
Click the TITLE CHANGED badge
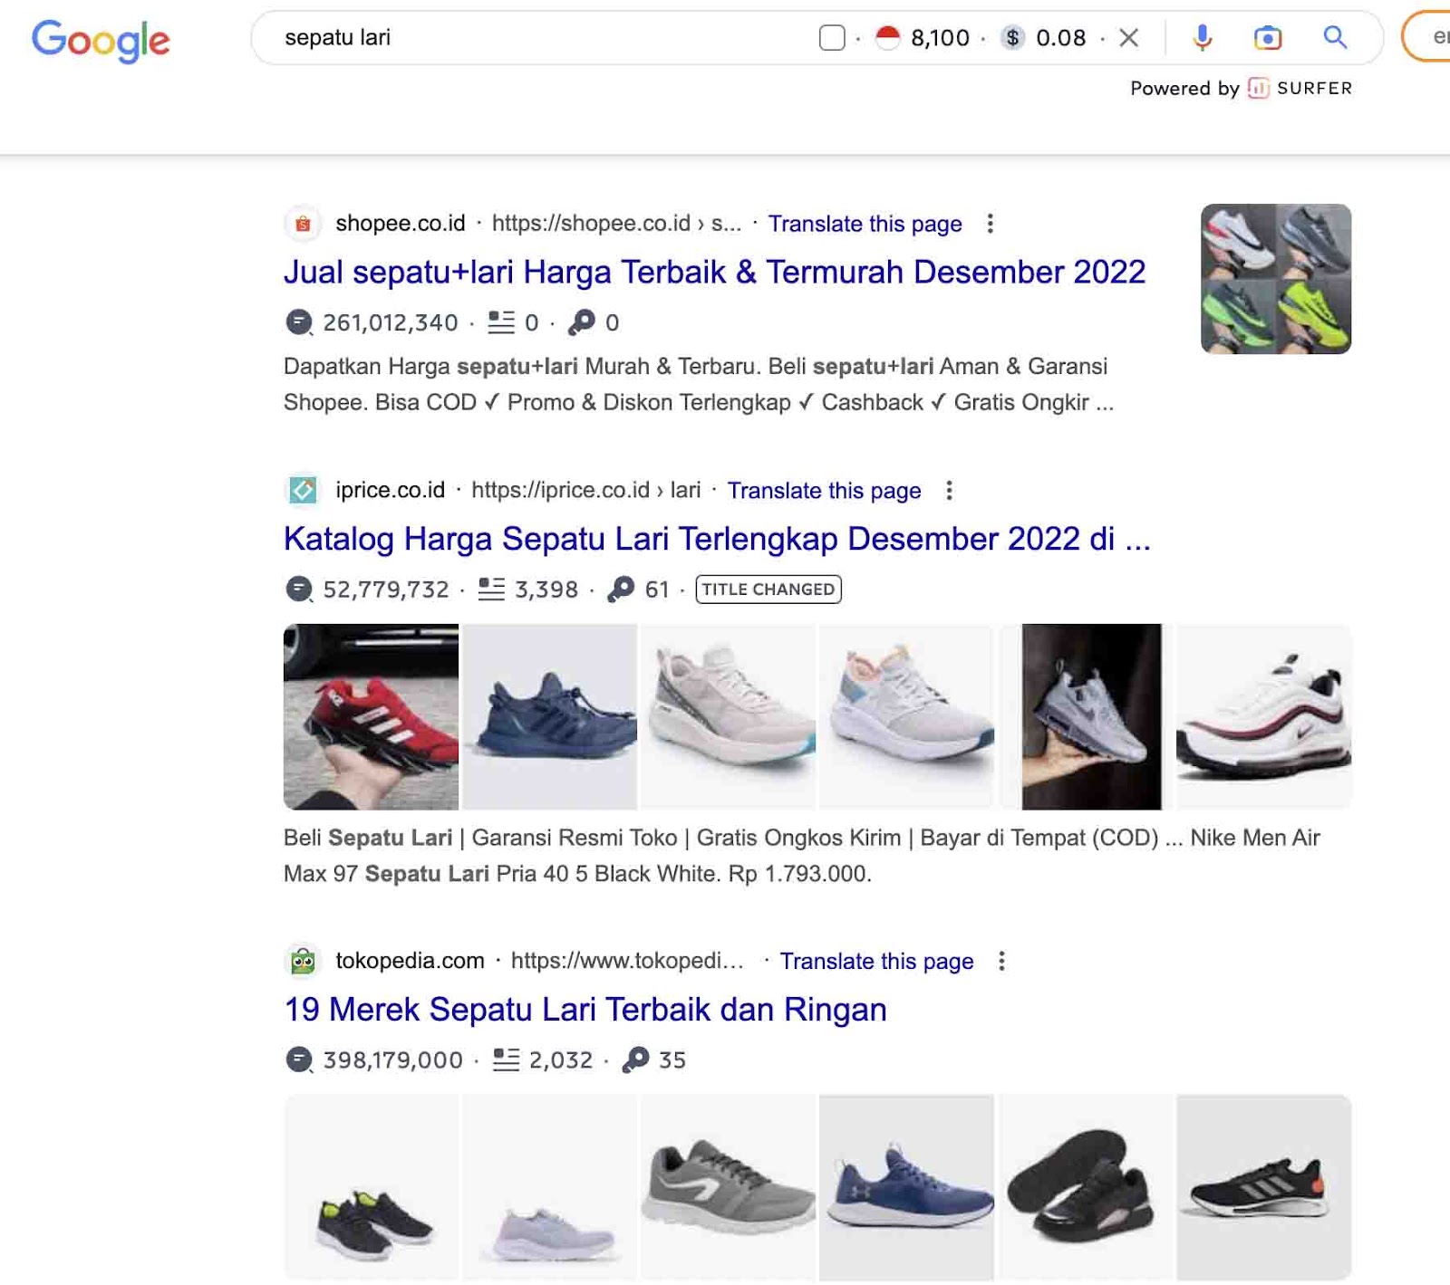point(768,590)
